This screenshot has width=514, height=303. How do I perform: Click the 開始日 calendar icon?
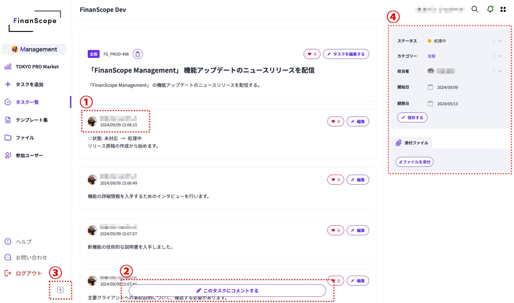(430, 87)
